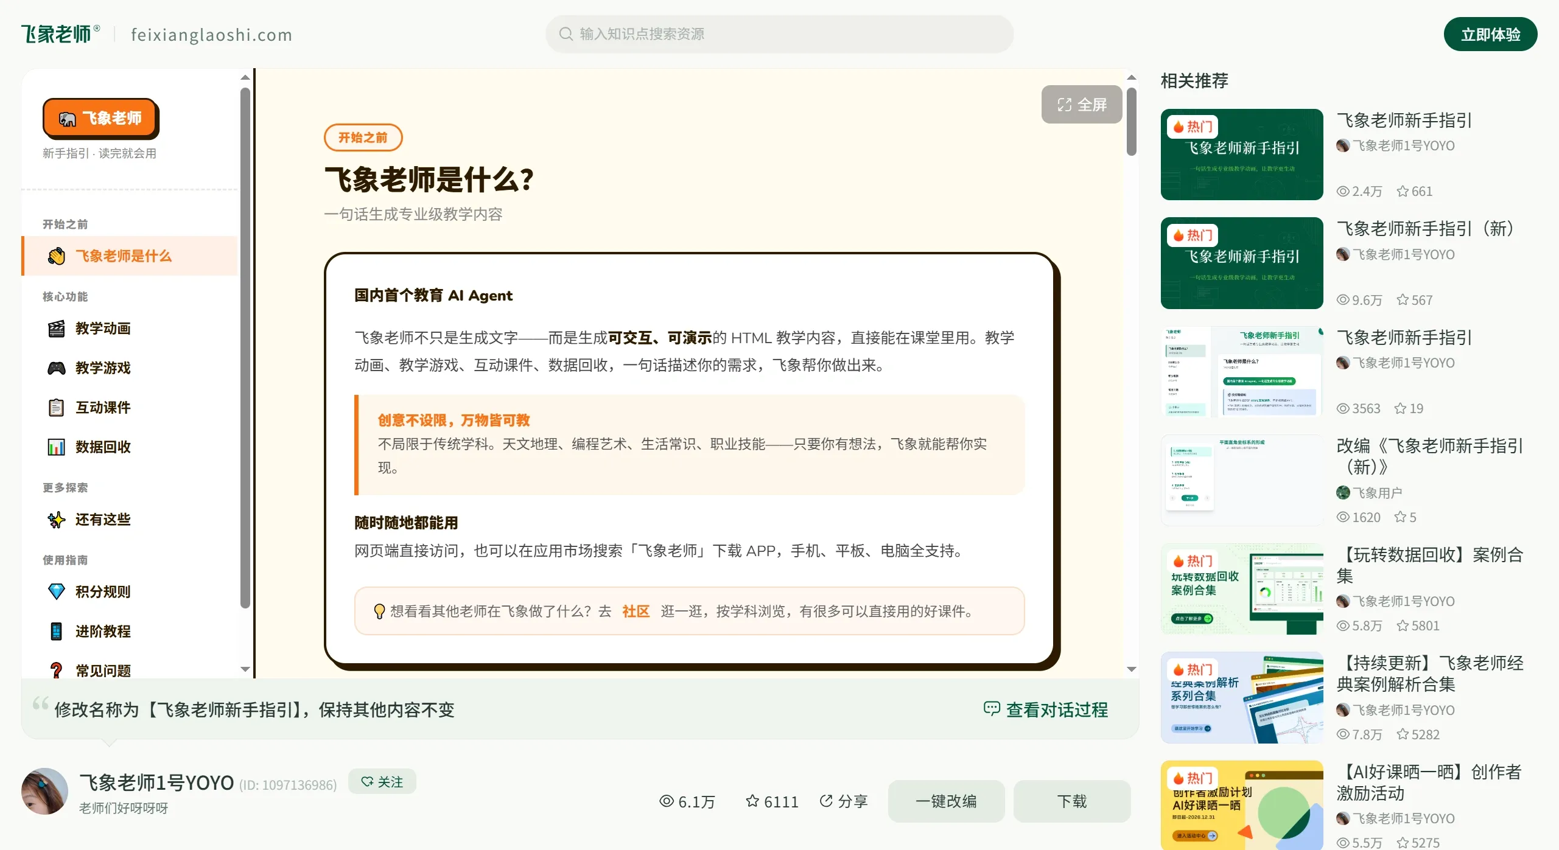Image resolution: width=1559 pixels, height=850 pixels.
Task: Open the 经典案例解析系列合集 thumbnail
Action: click(x=1242, y=697)
